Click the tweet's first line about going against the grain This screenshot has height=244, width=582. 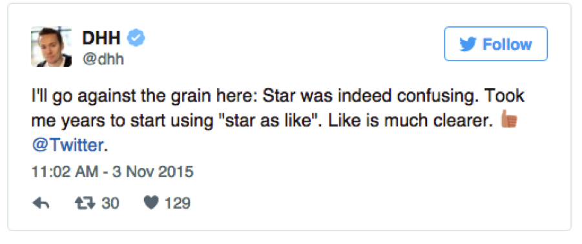(278, 96)
